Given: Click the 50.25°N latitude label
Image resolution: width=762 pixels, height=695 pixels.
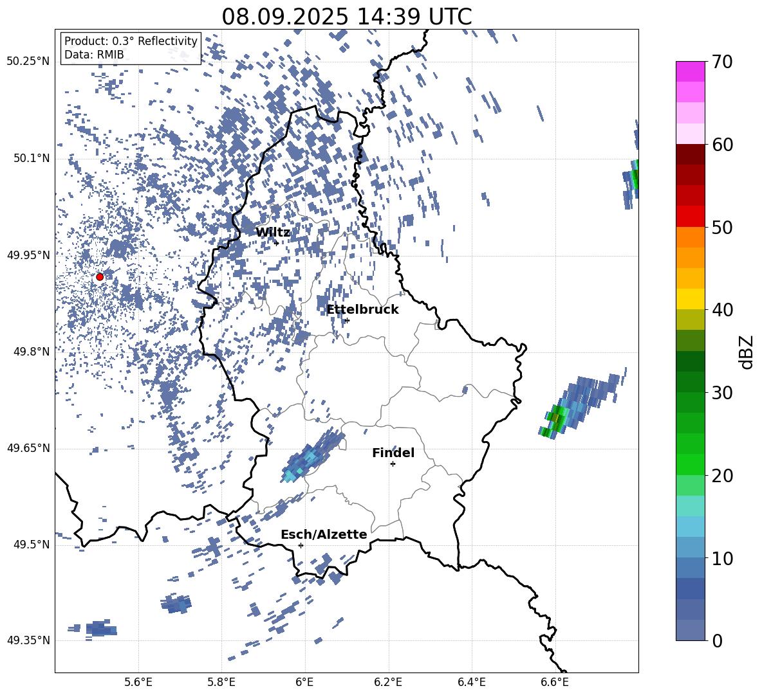Looking at the screenshot, I should point(28,62).
